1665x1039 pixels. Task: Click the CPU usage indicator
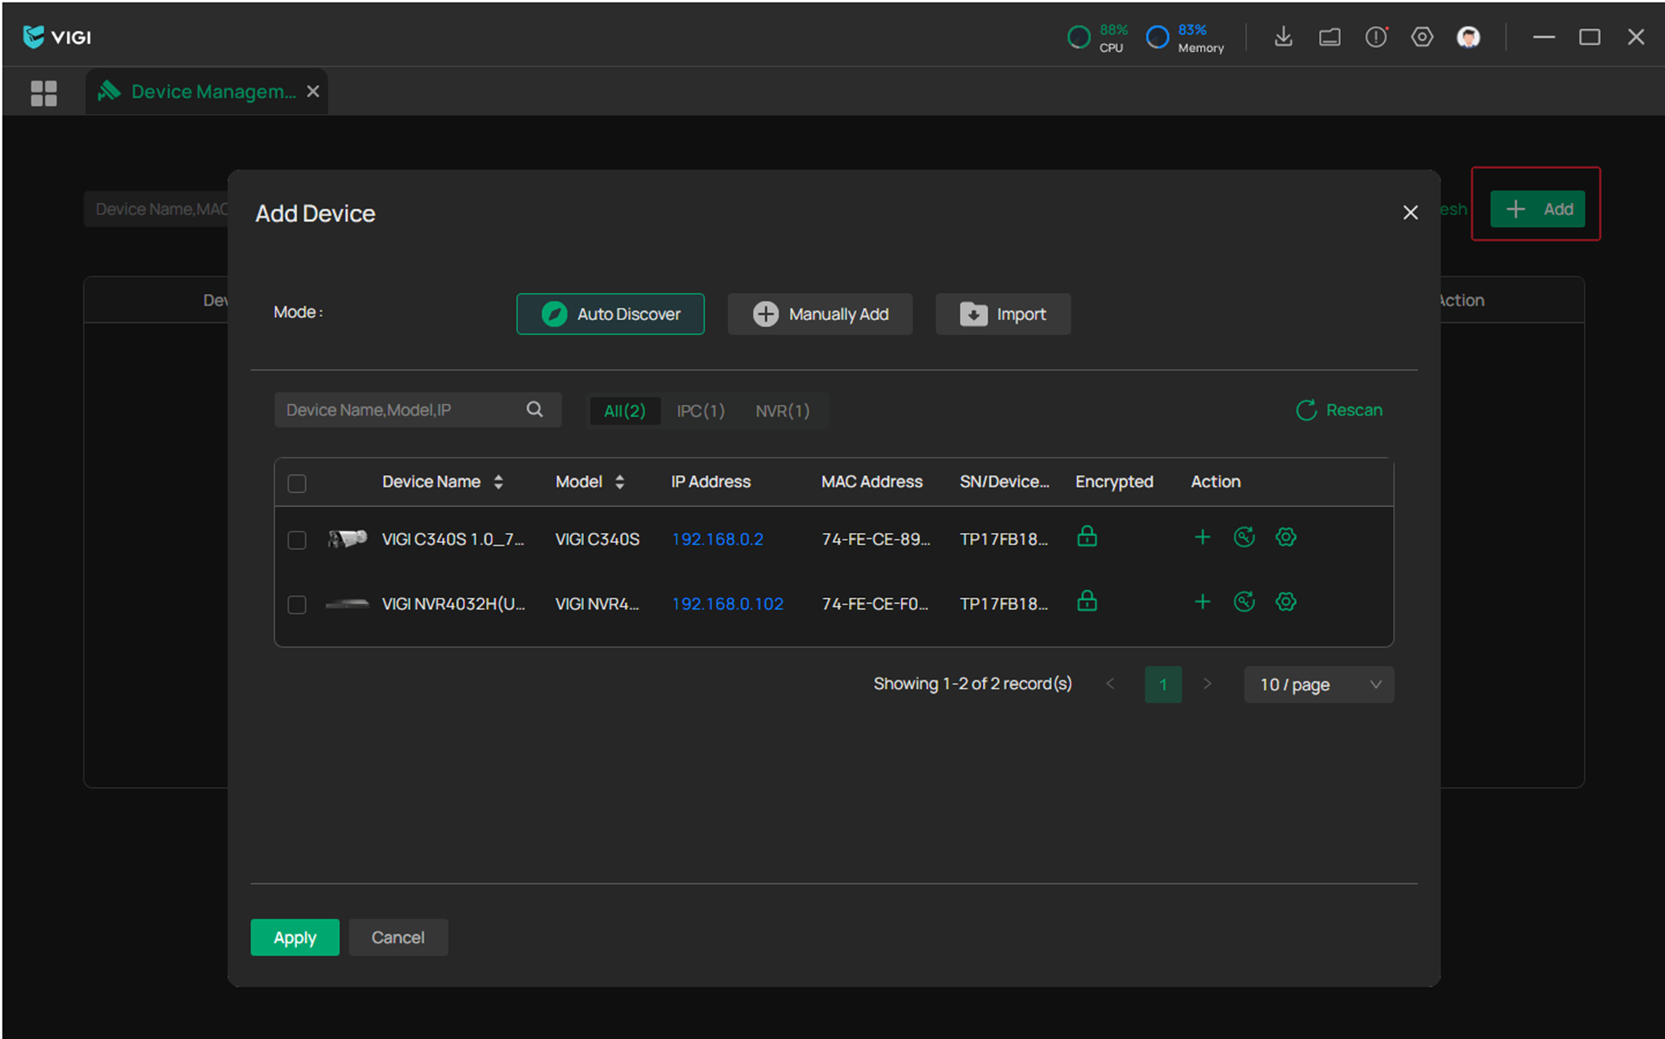tap(1097, 38)
